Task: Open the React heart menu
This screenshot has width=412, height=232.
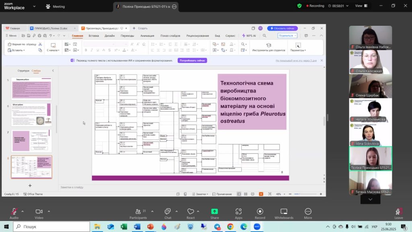Action: pos(190,213)
